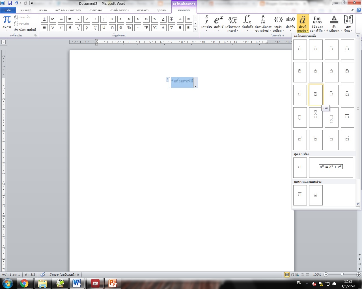Insert the not-equal symbol

pyautogui.click(x=70, y=19)
